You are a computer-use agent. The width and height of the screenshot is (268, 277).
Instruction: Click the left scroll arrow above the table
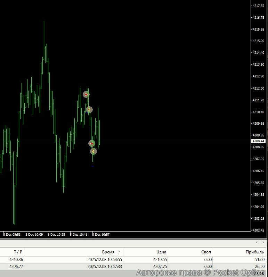[x=257, y=242]
